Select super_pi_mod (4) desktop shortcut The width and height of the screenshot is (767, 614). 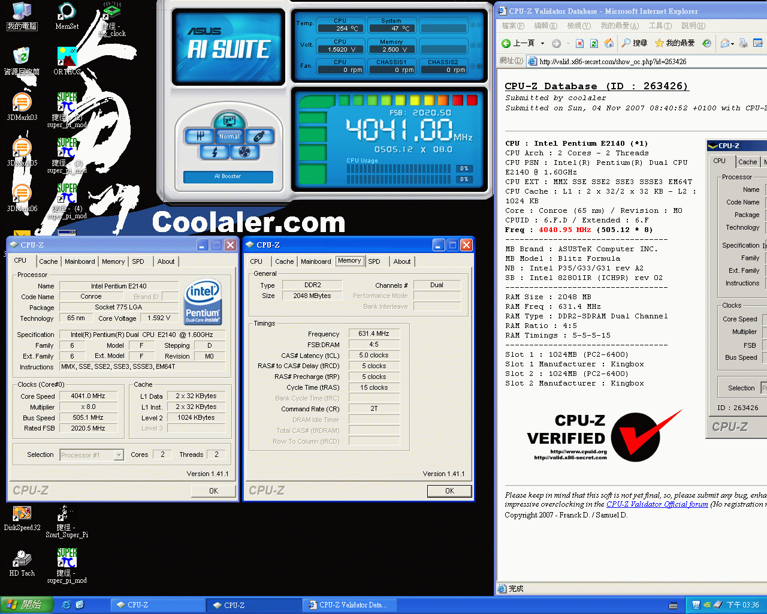coord(67,201)
